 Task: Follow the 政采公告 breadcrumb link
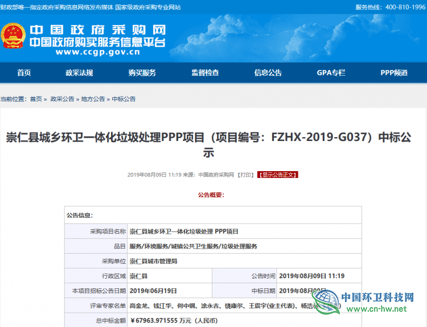(62, 99)
